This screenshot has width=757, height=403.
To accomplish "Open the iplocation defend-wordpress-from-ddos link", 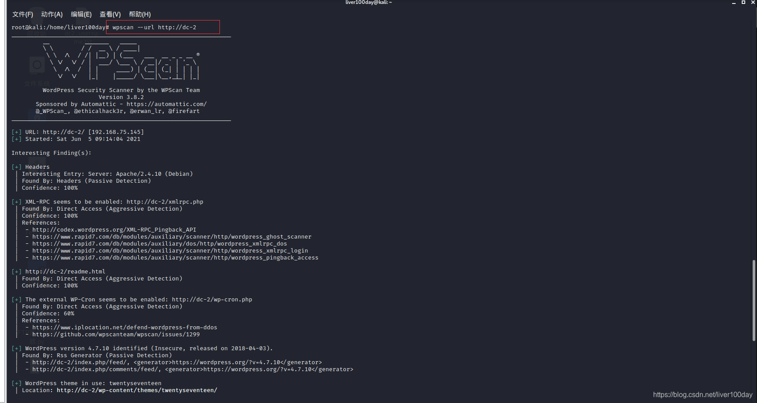I will point(125,327).
